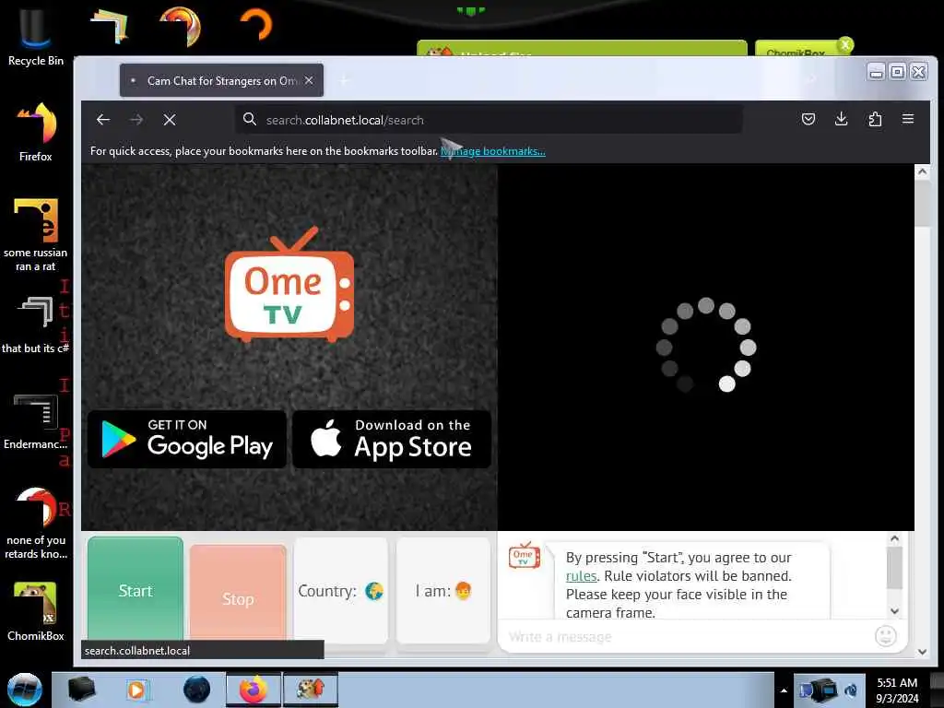Open the Firefox downloads panel
Screen dimensions: 944x708
[x=842, y=119]
